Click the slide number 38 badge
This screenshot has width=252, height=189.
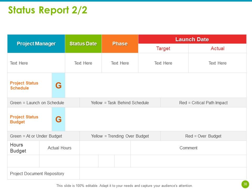[x=245, y=184]
